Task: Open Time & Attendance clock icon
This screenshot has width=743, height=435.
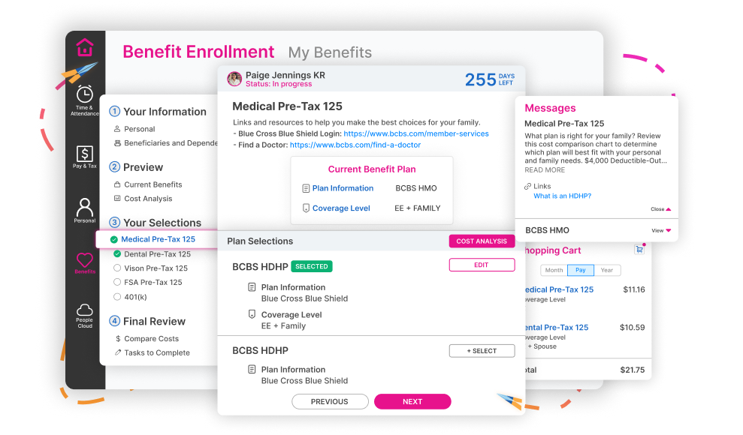Action: [x=85, y=94]
